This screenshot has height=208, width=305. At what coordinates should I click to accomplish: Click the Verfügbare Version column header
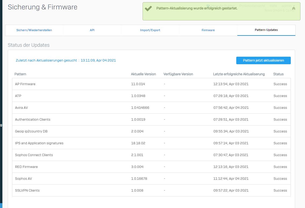pyautogui.click(x=178, y=74)
